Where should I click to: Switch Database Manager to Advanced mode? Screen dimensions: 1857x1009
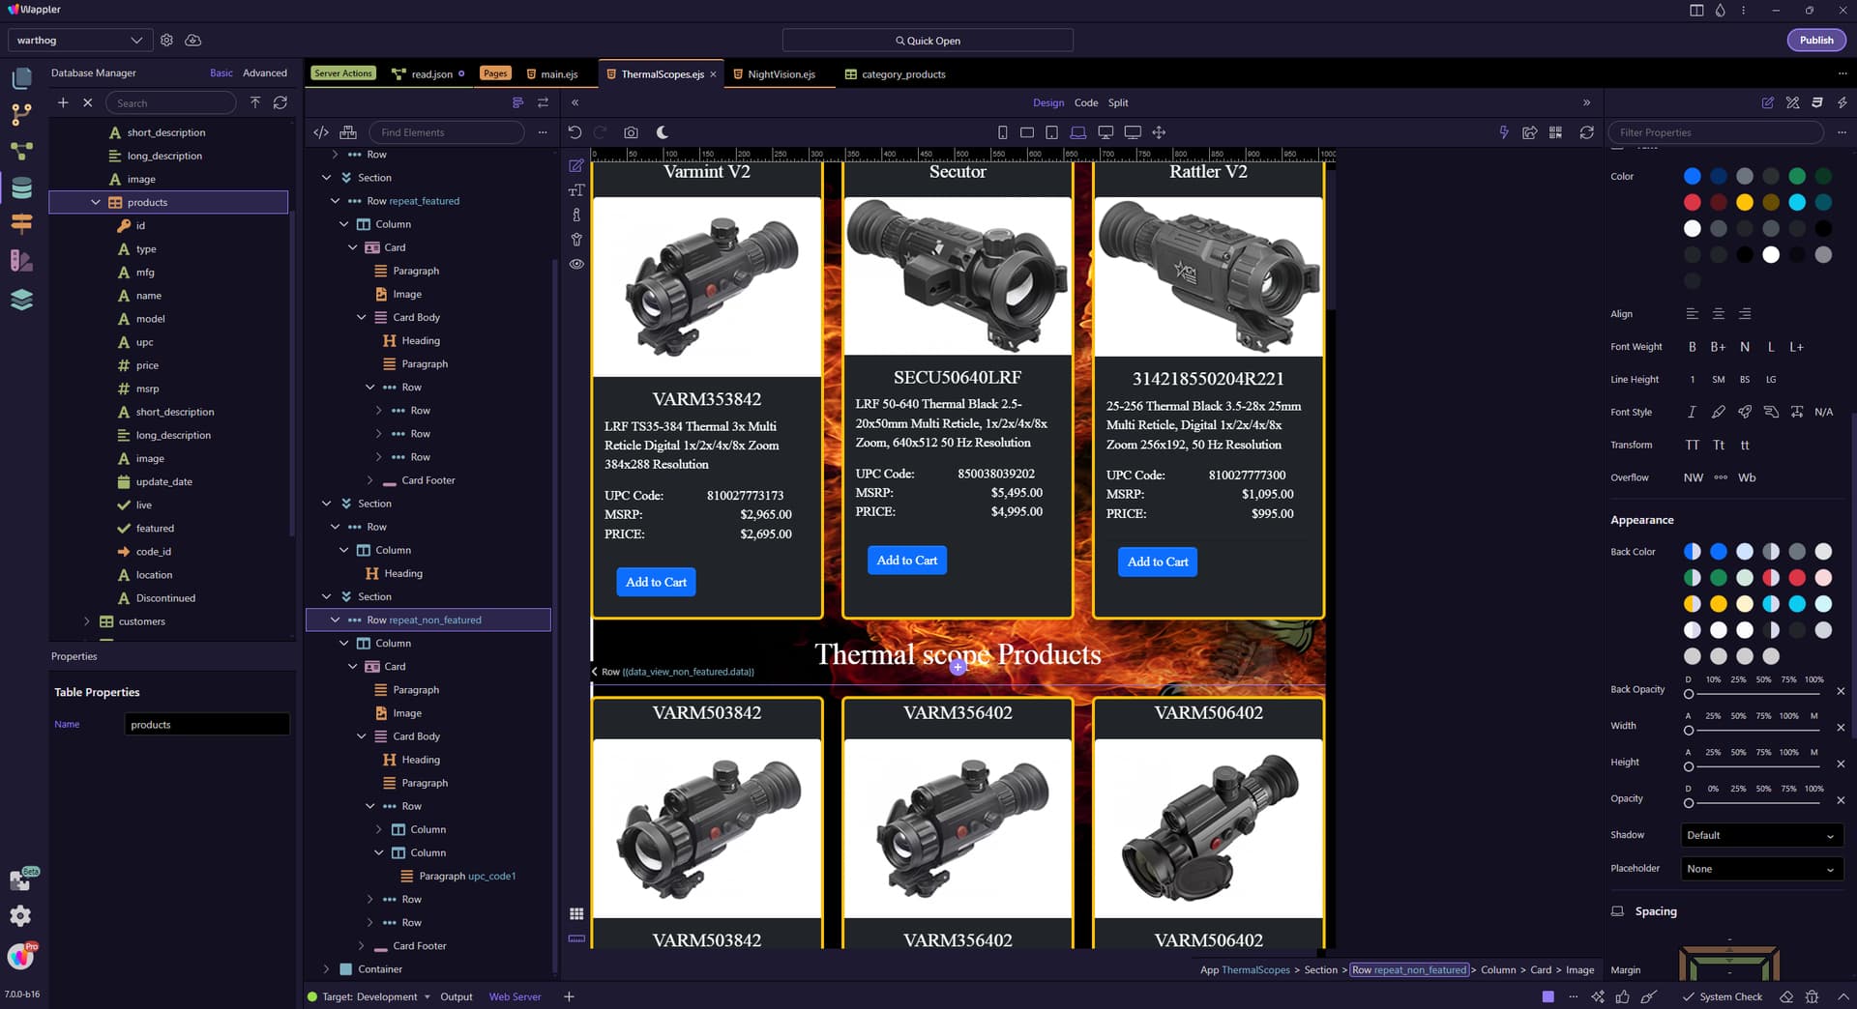pyautogui.click(x=264, y=72)
